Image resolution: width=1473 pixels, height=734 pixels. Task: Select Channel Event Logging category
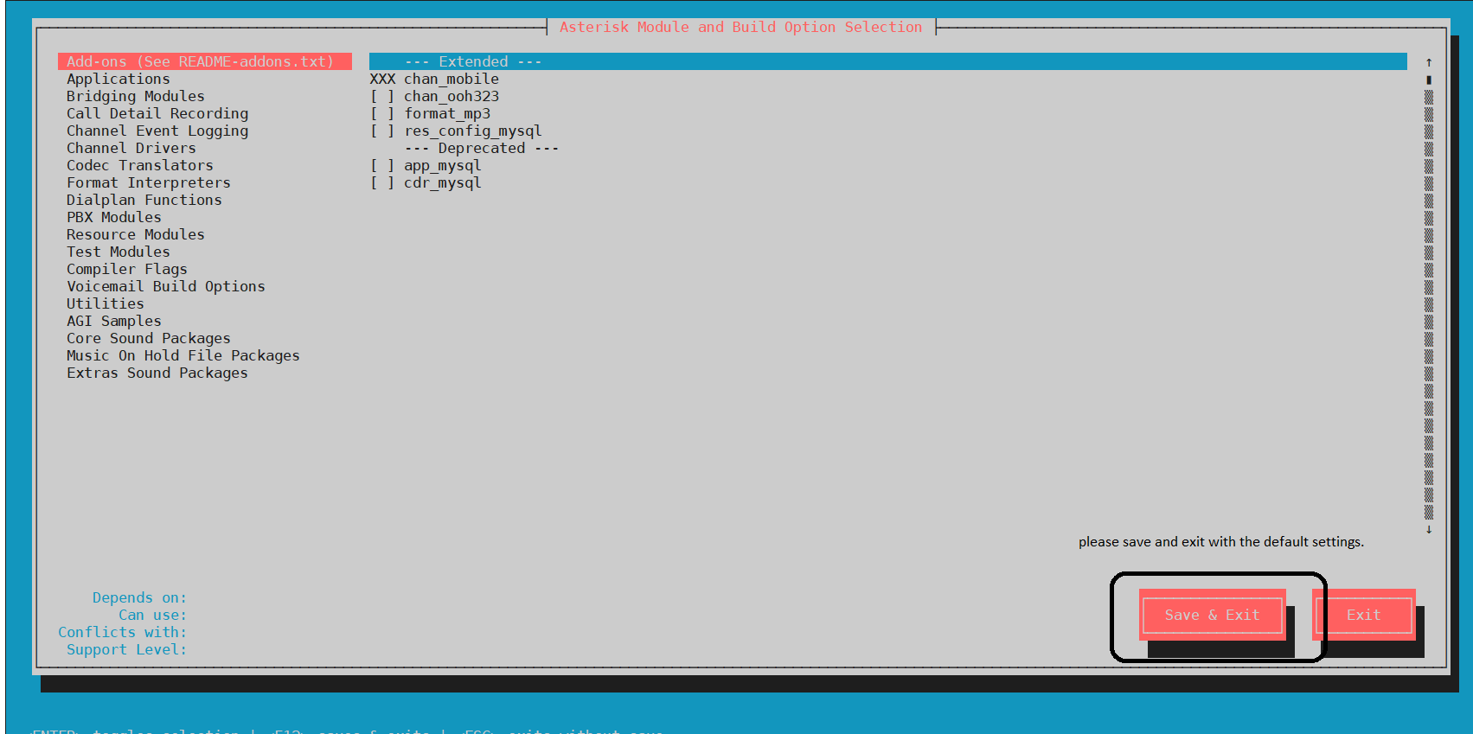(157, 131)
